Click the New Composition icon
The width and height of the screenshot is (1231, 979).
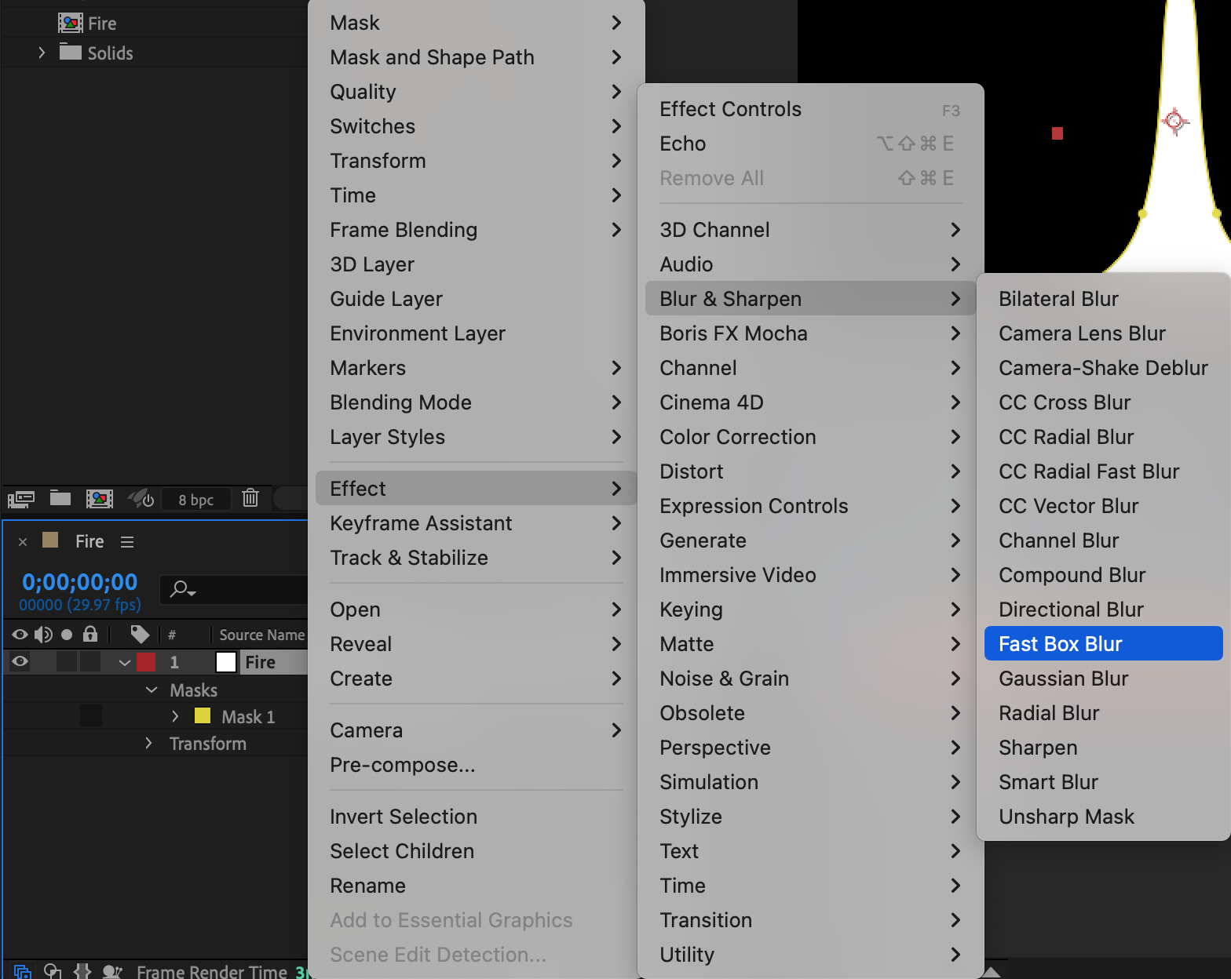click(x=100, y=499)
